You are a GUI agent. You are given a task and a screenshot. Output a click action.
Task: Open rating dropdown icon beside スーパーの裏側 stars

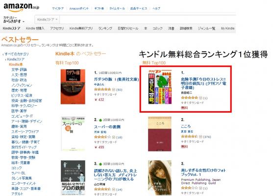[114, 137]
